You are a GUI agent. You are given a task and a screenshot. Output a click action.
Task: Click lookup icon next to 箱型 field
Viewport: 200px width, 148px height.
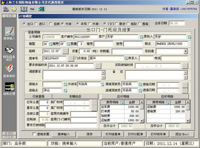(x=51, y=44)
